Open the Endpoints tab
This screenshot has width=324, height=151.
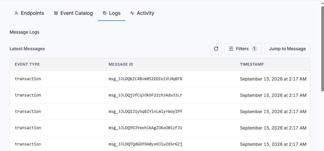pyautogui.click(x=29, y=13)
